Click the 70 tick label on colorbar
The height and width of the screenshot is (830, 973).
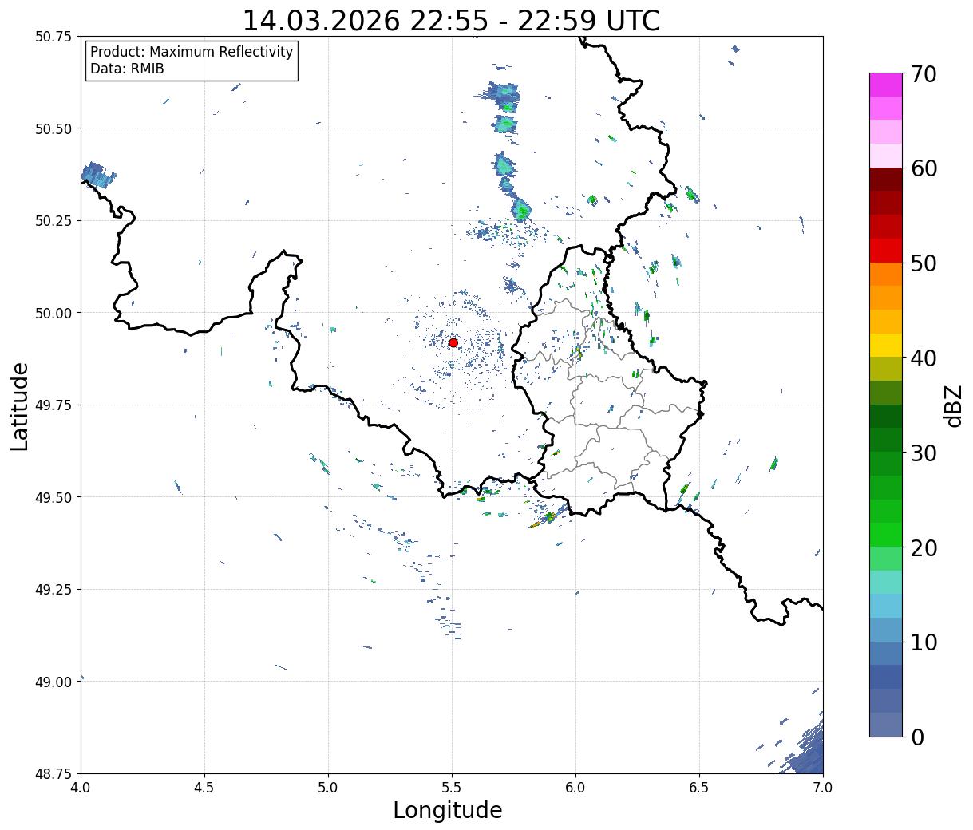click(924, 74)
